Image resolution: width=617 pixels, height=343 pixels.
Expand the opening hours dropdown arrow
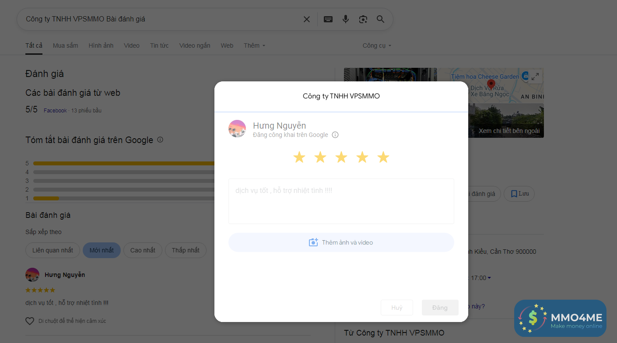489,278
